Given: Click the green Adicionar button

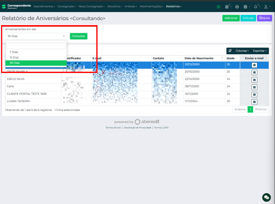Looking at the screenshot, I should pos(231,18).
